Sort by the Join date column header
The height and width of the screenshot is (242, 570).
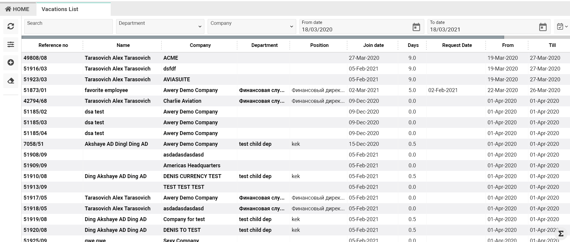click(x=373, y=45)
